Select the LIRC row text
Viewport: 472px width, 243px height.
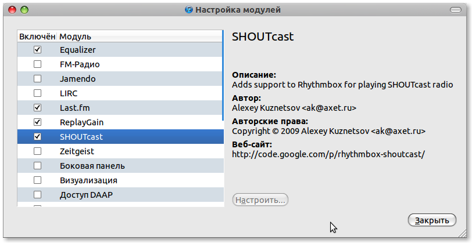coord(69,93)
